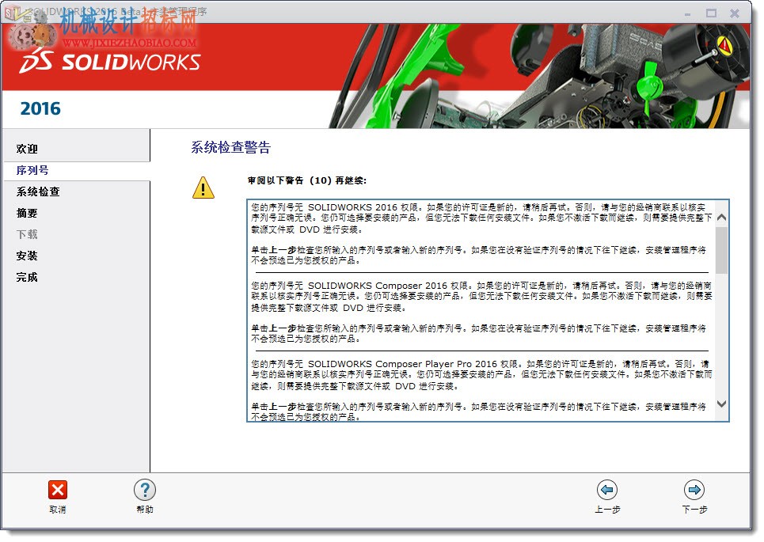Click the SOLIDWORKS logo in banner

pyautogui.click(x=109, y=63)
